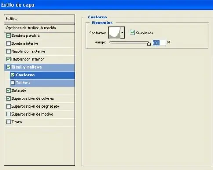Toggle the Sombra paralela checkbox
The image size is (213, 170).
point(8,36)
